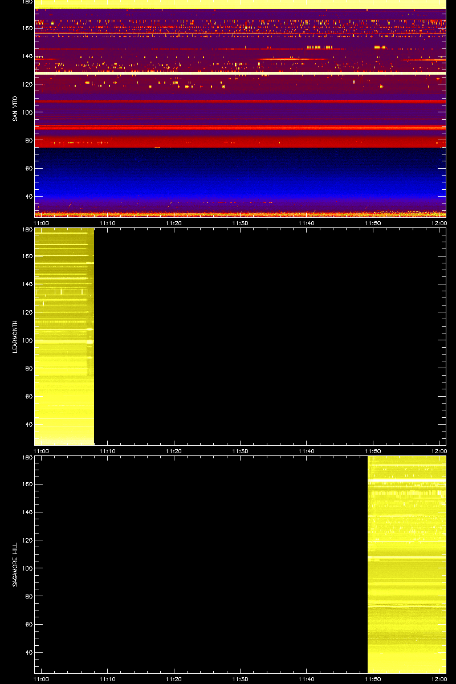This screenshot has height=684, width=456.
Task: Pick 11:00 label under Sagamore Hill plot
Action: point(42,679)
